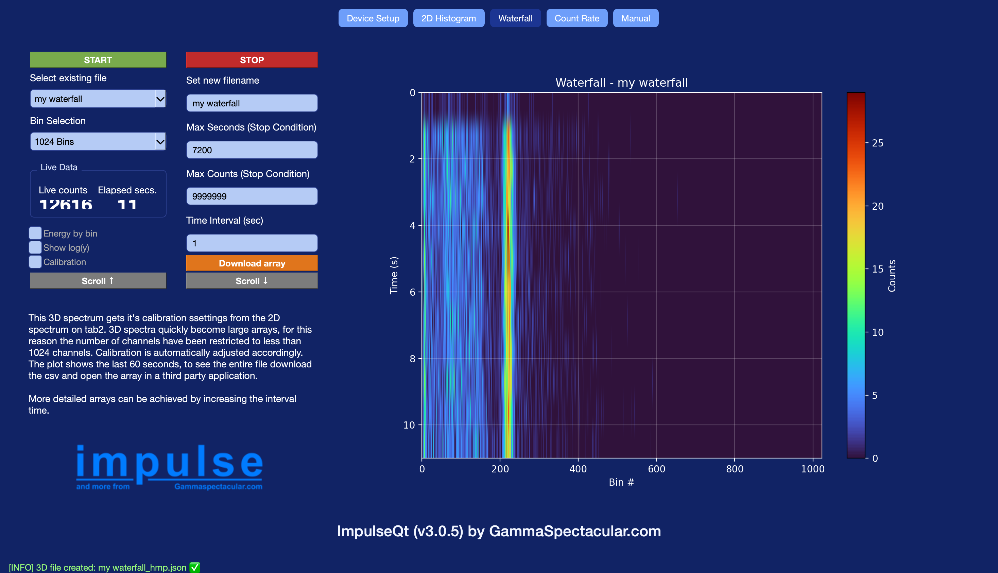This screenshot has height=573, width=998.
Task: Open the Manual tab
Action: (635, 18)
